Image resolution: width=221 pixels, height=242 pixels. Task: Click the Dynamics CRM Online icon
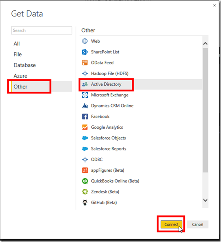[85, 106]
